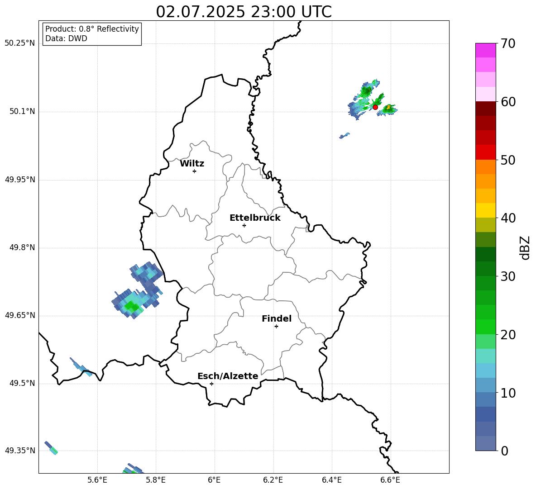The height and width of the screenshot is (489, 536).
Task: Click the colorbar value 50
Action: [x=508, y=160]
